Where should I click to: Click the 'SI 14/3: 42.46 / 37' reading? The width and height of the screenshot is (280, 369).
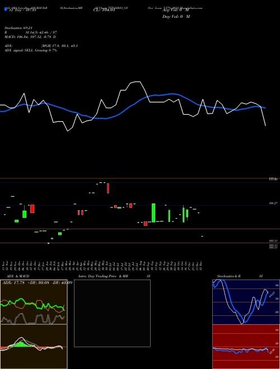click(41, 32)
